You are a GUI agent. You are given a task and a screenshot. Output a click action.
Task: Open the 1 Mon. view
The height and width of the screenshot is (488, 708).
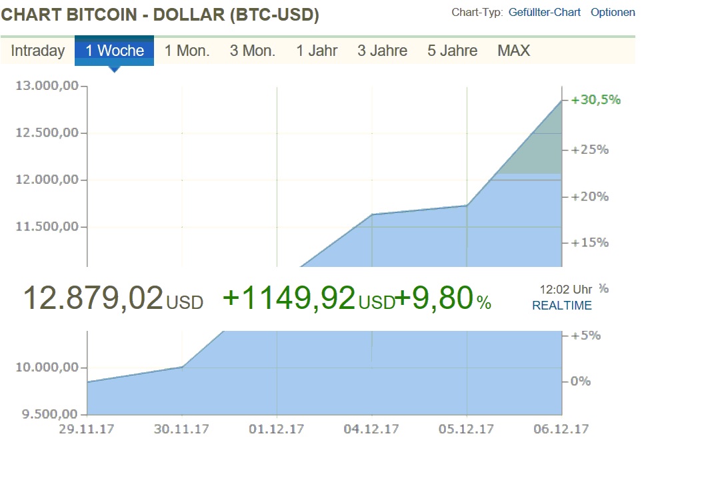(187, 50)
